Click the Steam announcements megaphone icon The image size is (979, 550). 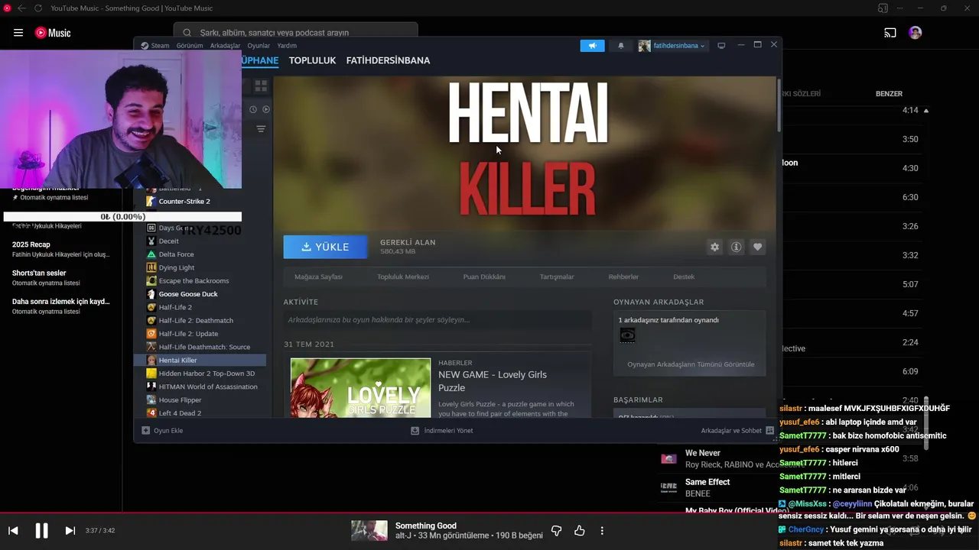pyautogui.click(x=592, y=46)
